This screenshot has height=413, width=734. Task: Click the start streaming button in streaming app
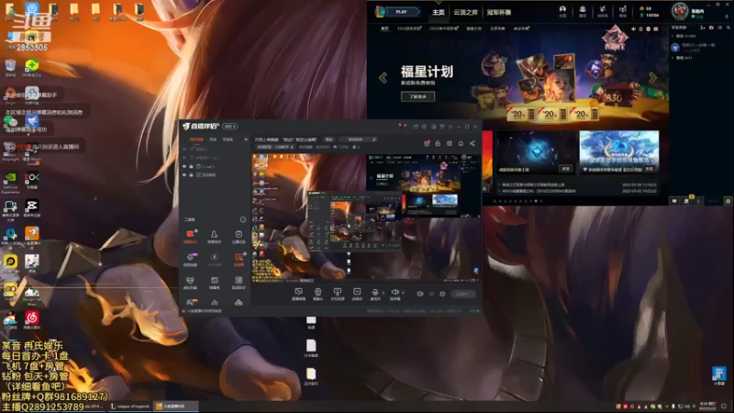[x=463, y=294]
